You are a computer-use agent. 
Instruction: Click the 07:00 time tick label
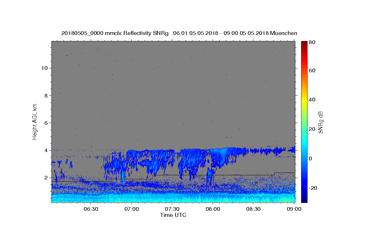point(132,209)
